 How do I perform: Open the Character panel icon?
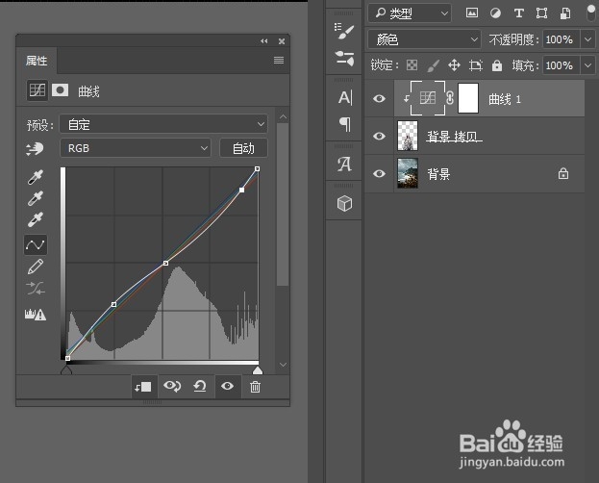click(345, 97)
